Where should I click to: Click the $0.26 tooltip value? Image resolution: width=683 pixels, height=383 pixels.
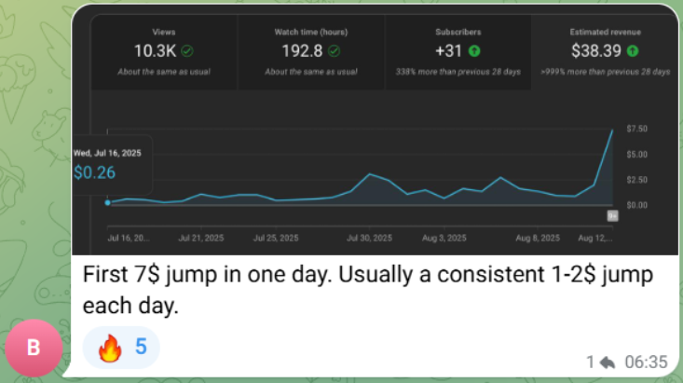pos(94,171)
